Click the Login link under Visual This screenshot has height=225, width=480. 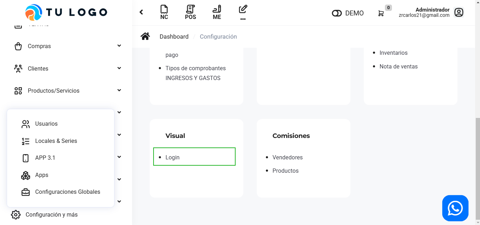coord(173,157)
